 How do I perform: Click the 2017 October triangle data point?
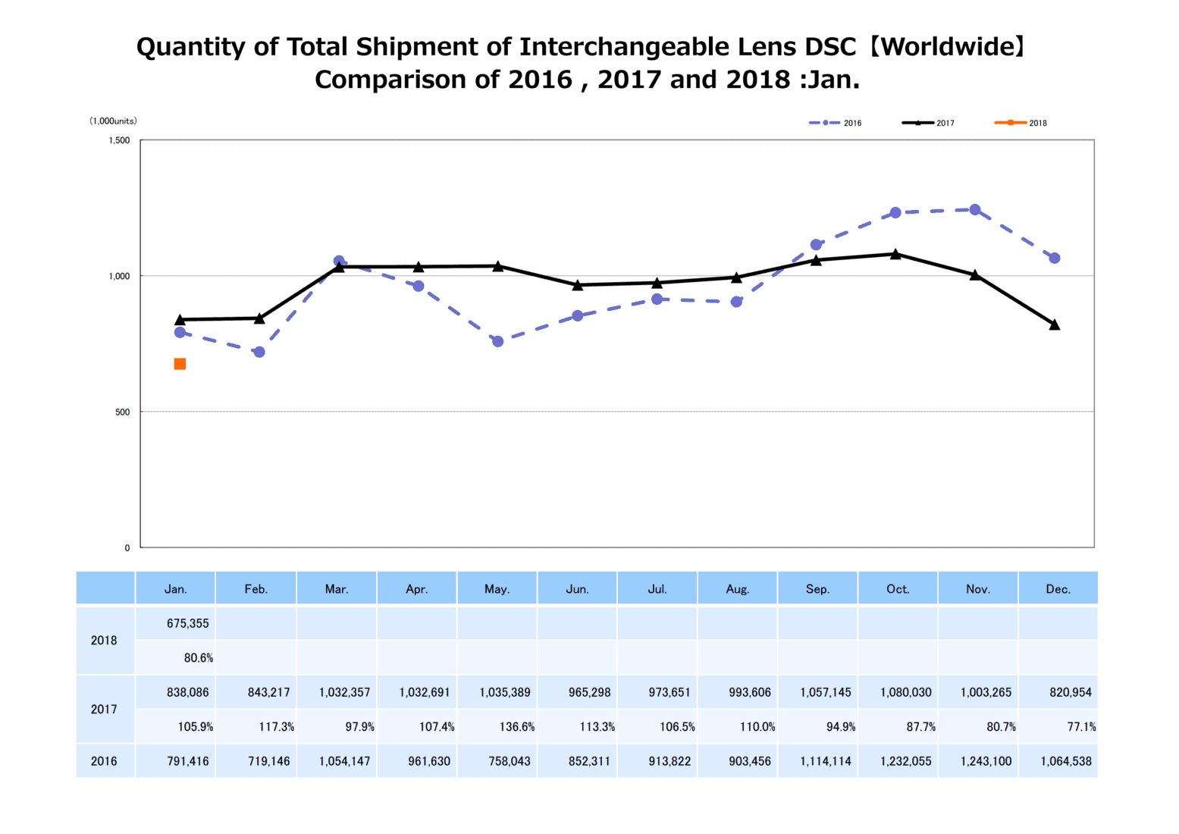pyautogui.click(x=895, y=254)
